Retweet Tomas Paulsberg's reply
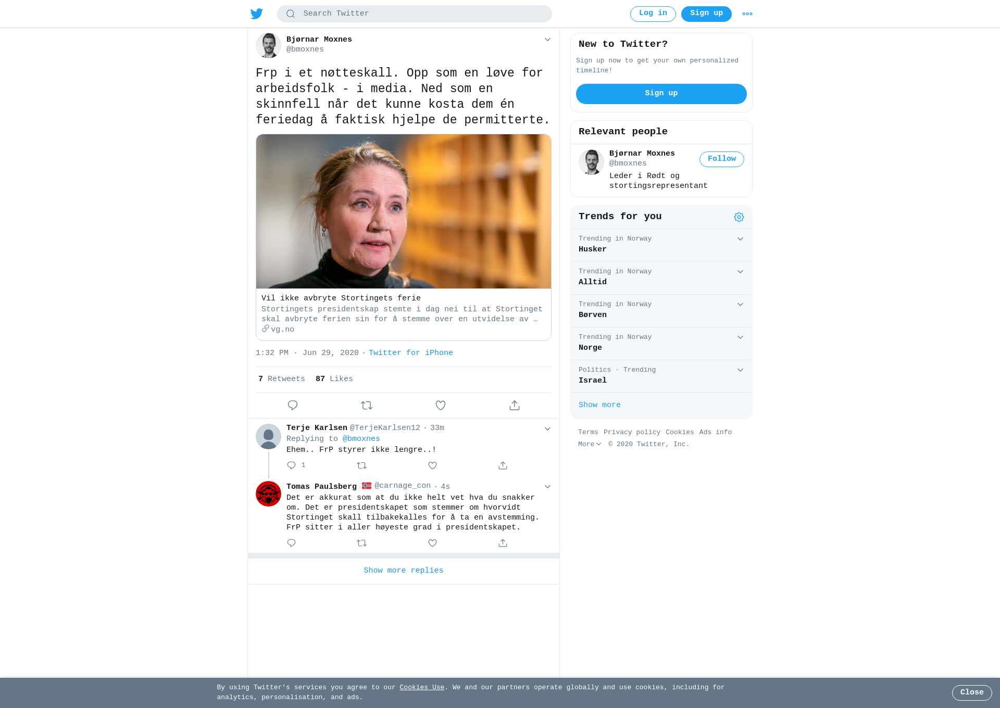 click(x=362, y=543)
